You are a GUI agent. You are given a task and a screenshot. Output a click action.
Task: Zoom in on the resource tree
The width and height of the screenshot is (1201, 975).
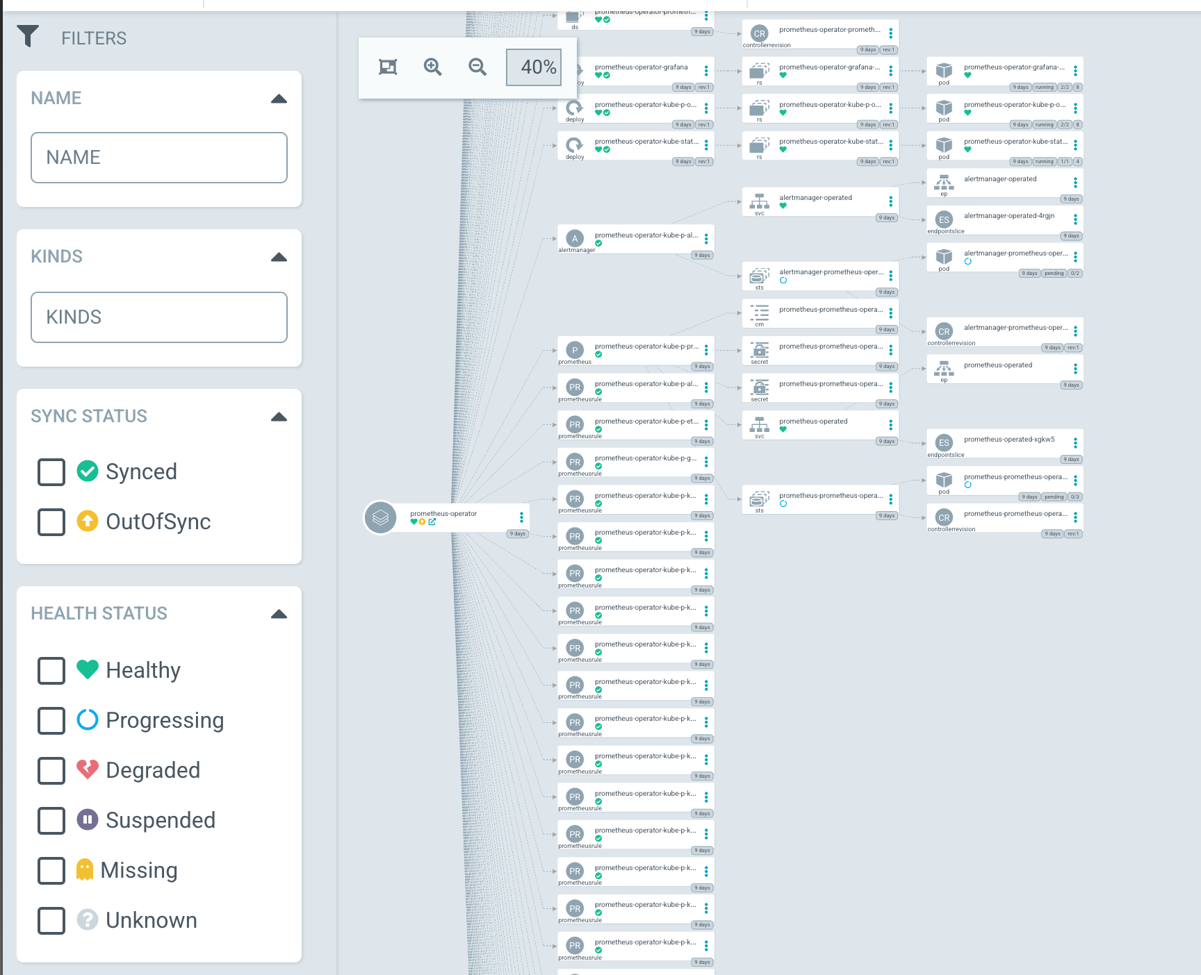pos(432,67)
